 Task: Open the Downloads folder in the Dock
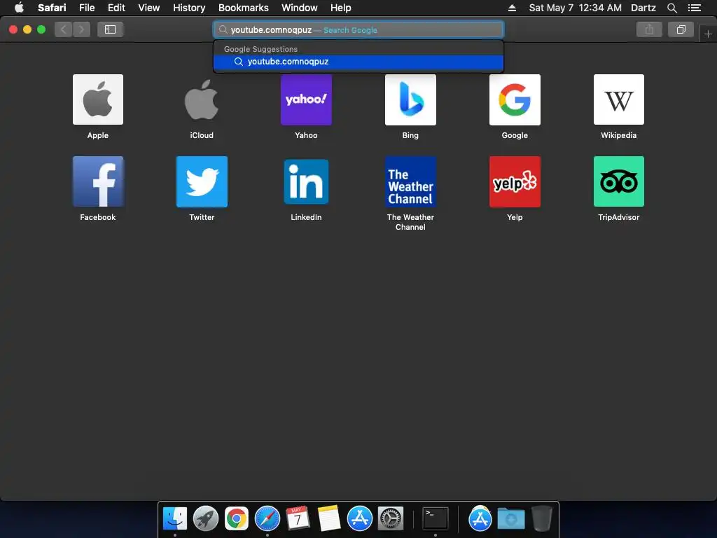pos(510,519)
